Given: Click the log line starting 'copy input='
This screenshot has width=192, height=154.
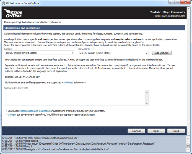Looking at the screenshot, I should [x=79, y=144].
